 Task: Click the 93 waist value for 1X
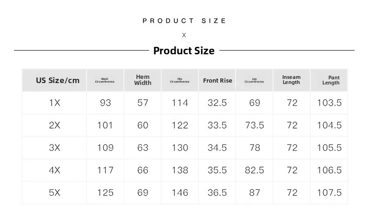105,103
